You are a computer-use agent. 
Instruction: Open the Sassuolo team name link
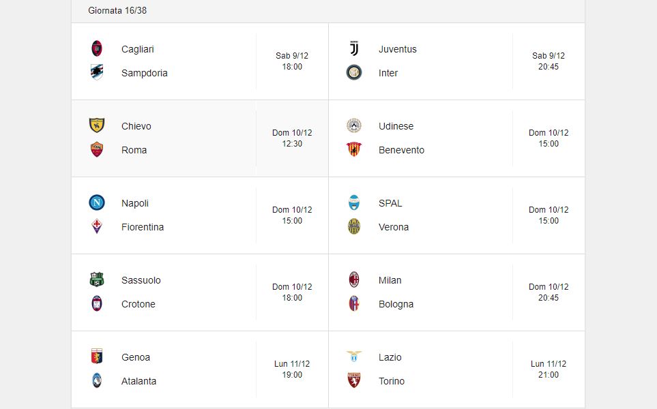coord(141,280)
